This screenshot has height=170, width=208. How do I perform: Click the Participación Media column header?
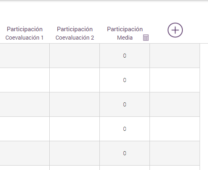(125, 33)
